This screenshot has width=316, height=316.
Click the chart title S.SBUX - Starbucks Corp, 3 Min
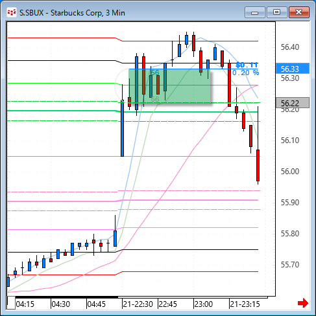coord(72,13)
